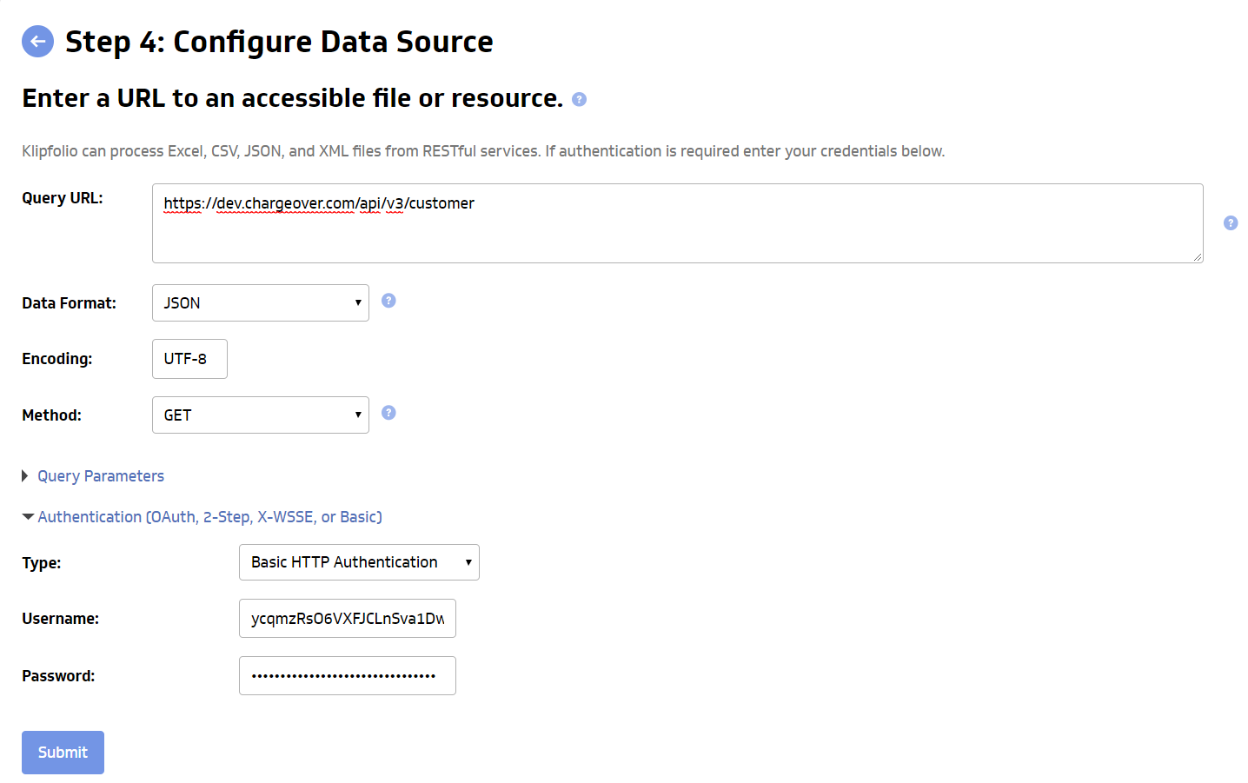This screenshot has width=1248, height=783.
Task: Click the 'Step 4: Configure Data Source' heading
Action: click(x=279, y=42)
